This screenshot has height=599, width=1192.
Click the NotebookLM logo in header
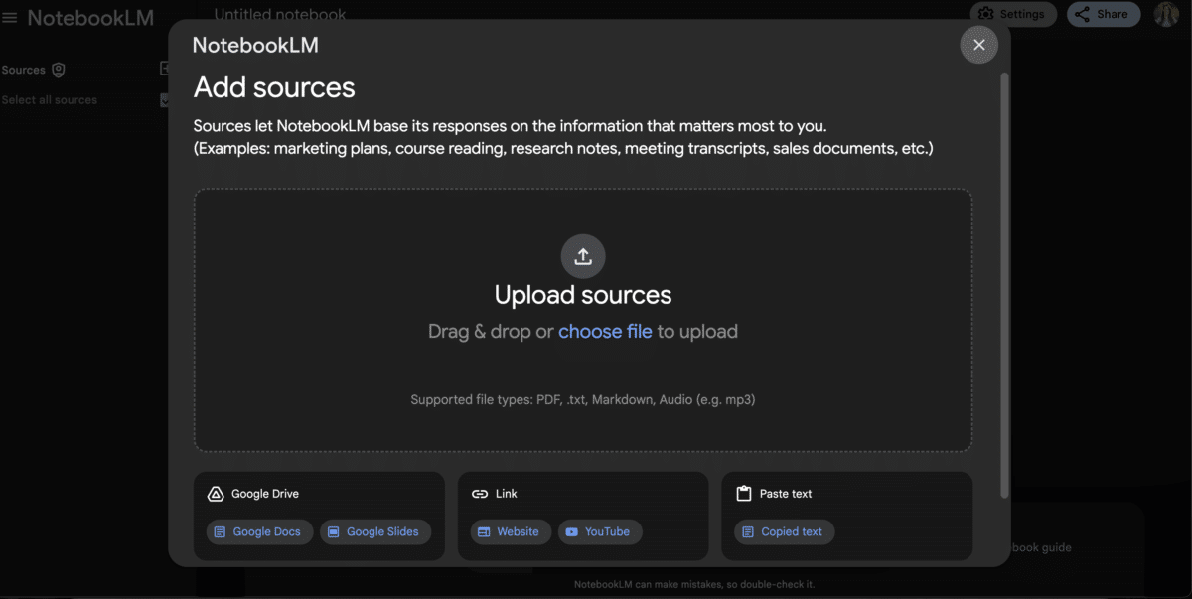(89, 18)
